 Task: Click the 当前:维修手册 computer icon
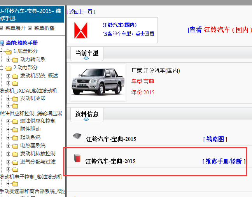coord(2,43)
